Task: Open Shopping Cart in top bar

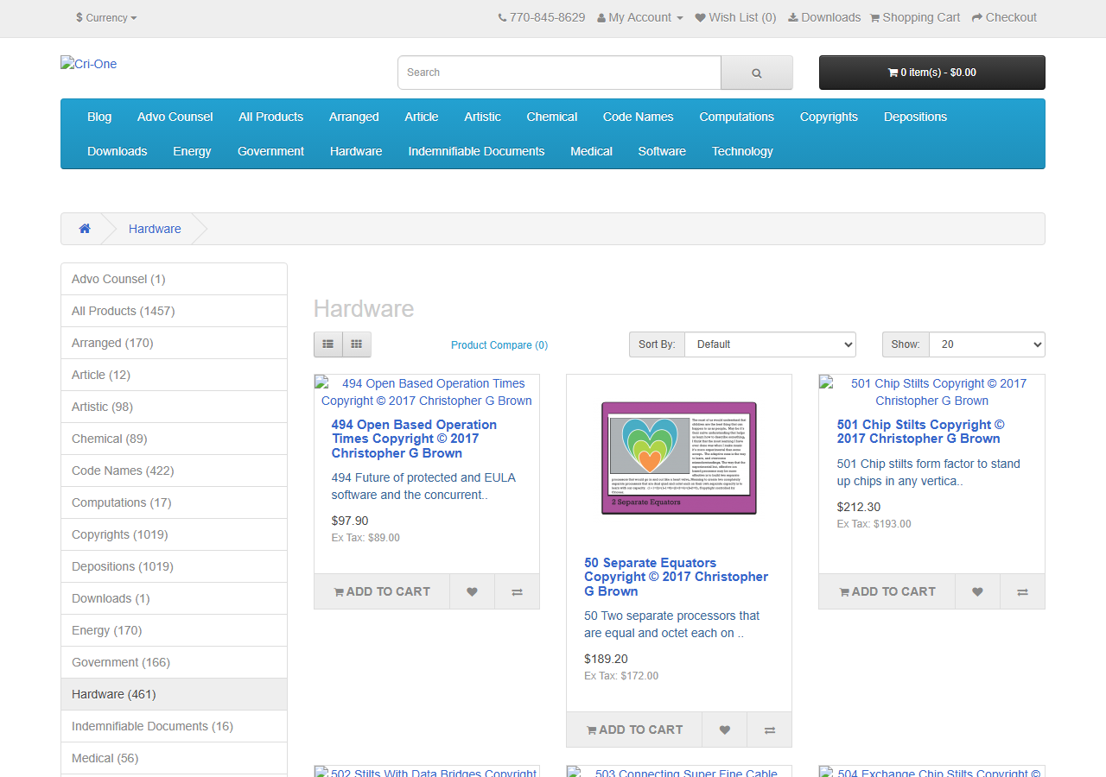Action: [914, 17]
